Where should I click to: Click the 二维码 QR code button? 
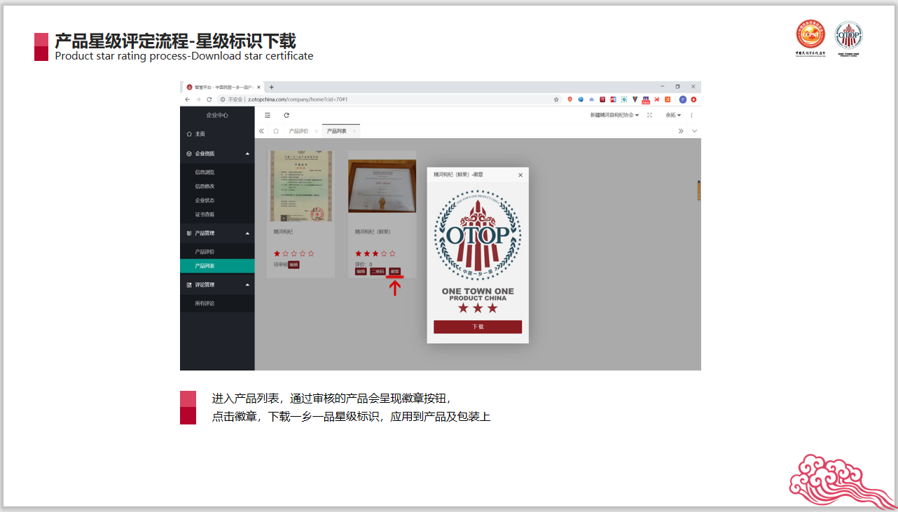[x=378, y=271]
